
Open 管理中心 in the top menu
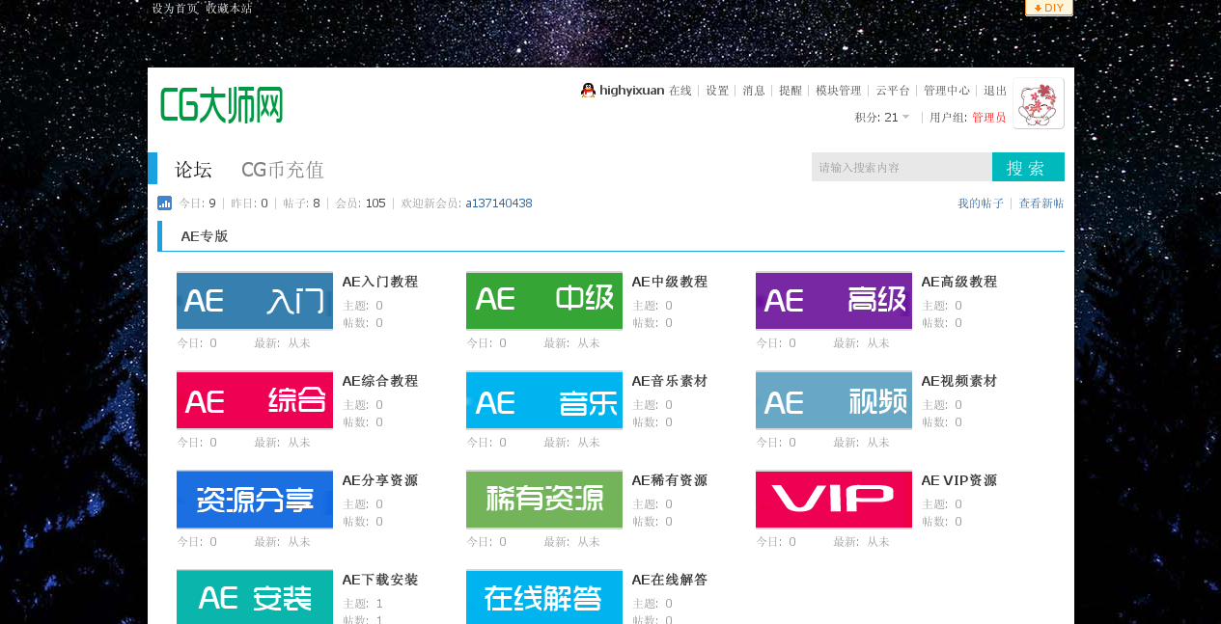tap(947, 91)
